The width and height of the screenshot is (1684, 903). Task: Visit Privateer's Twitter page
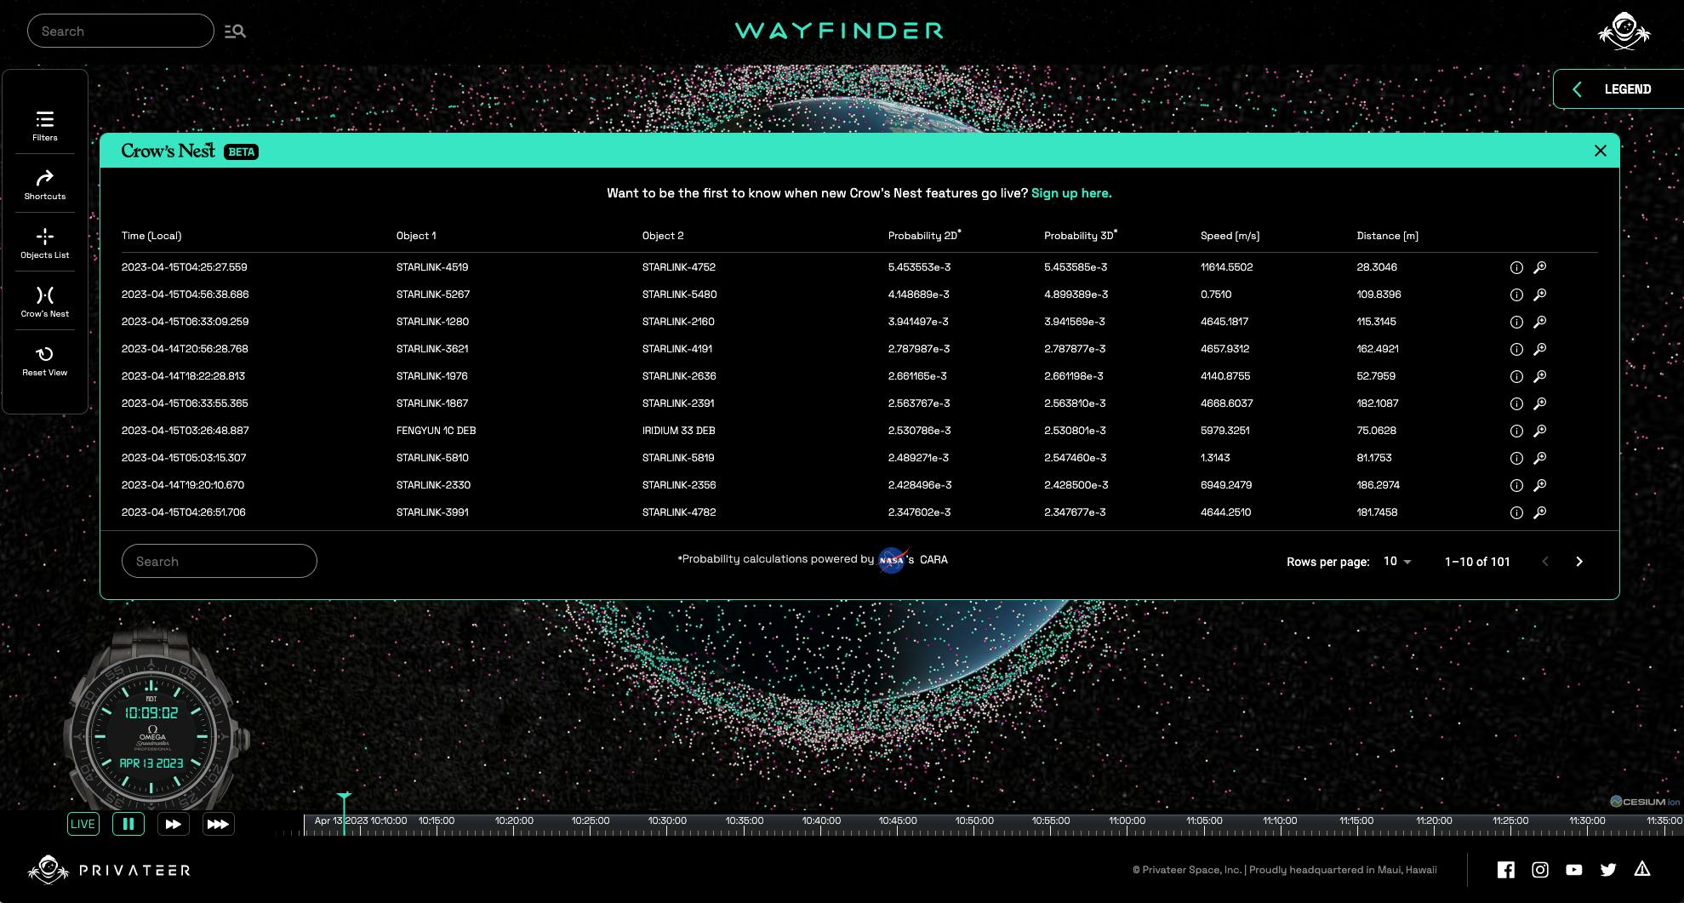[x=1608, y=870]
